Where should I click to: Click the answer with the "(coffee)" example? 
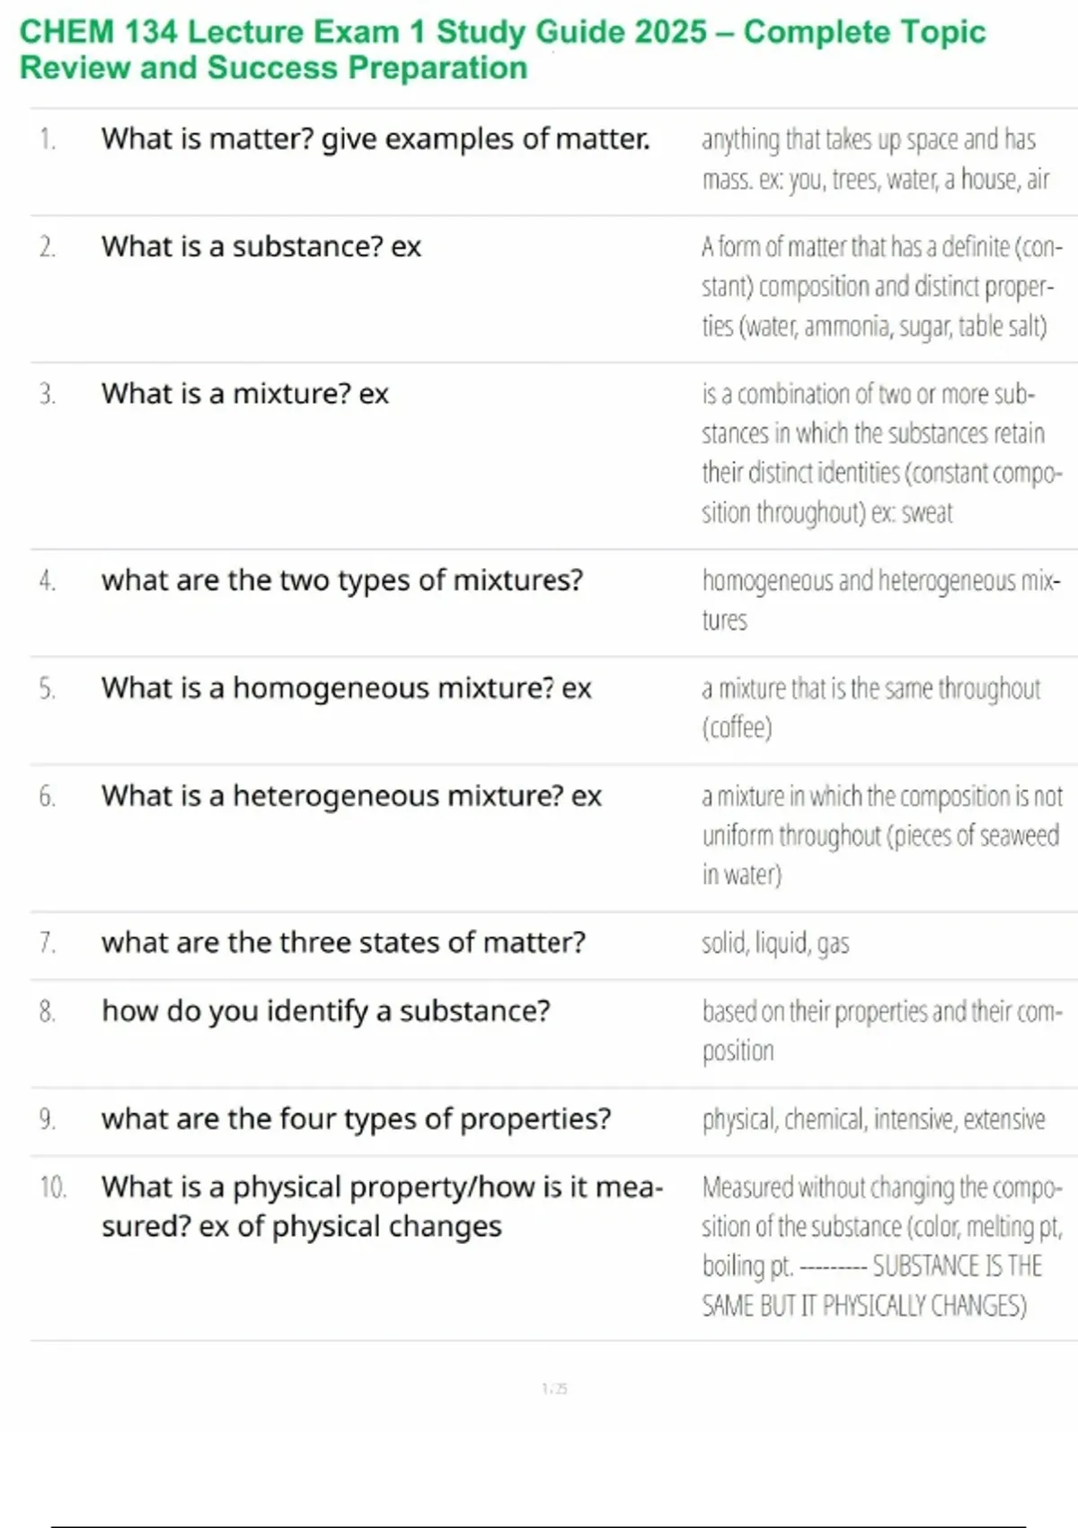point(870,707)
